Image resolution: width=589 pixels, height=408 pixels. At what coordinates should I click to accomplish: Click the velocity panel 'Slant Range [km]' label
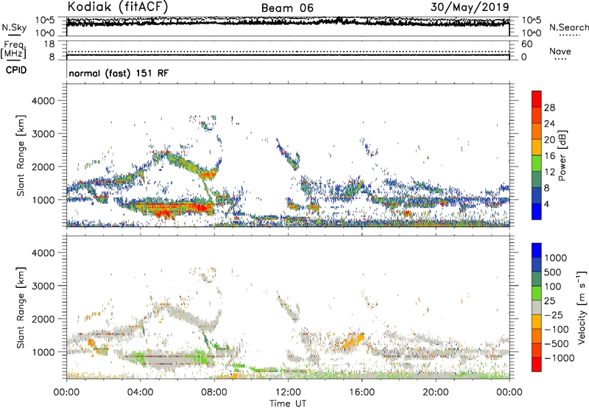pyautogui.click(x=21, y=308)
